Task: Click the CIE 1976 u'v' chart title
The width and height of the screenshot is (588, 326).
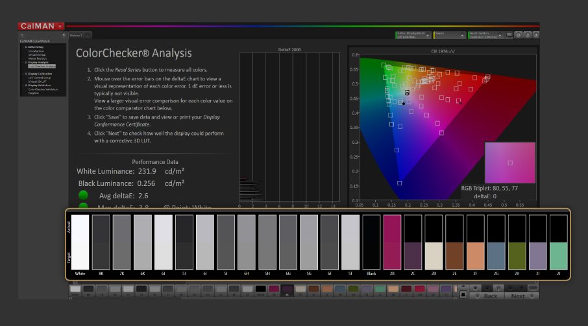Action: (443, 51)
